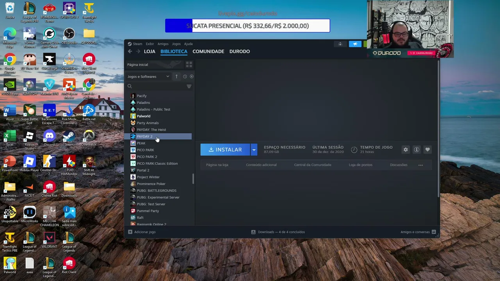Open the Ajuda menu
This screenshot has width=500, height=281.
pyautogui.click(x=189, y=44)
